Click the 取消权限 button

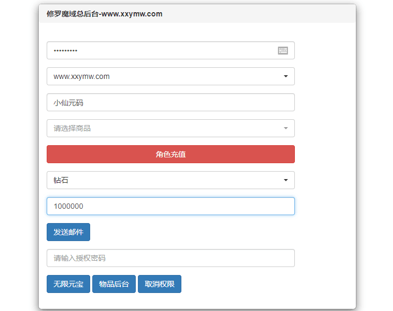tap(160, 284)
